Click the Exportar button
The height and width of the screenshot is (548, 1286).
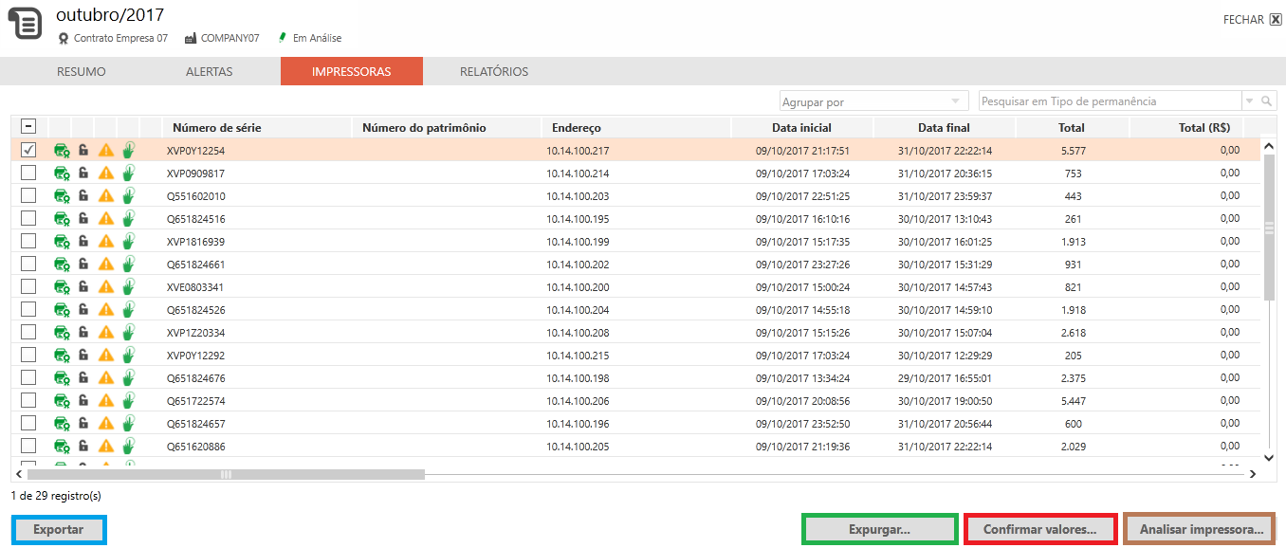pos(59,530)
